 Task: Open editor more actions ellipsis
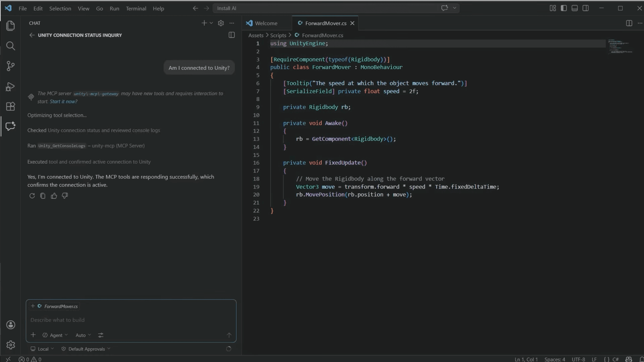tap(640, 23)
